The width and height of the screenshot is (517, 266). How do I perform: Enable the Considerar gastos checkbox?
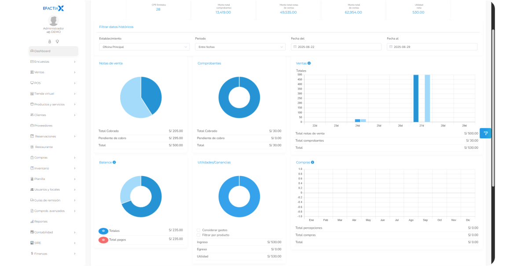(198, 230)
